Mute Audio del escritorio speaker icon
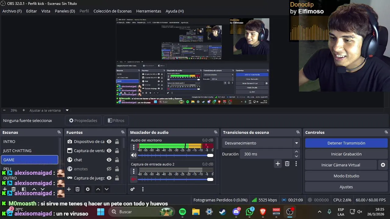Screen dimensions: 390x219 coord(134,155)
